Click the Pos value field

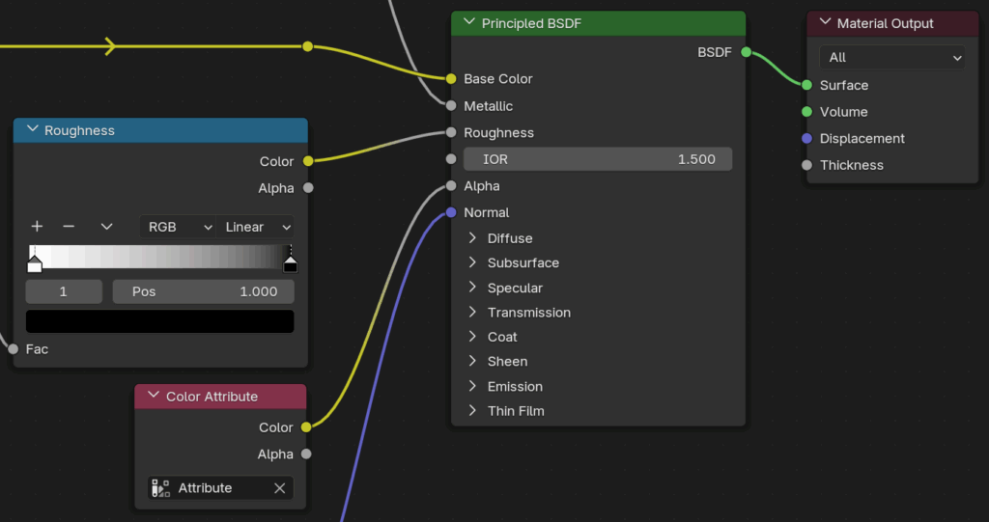203,291
